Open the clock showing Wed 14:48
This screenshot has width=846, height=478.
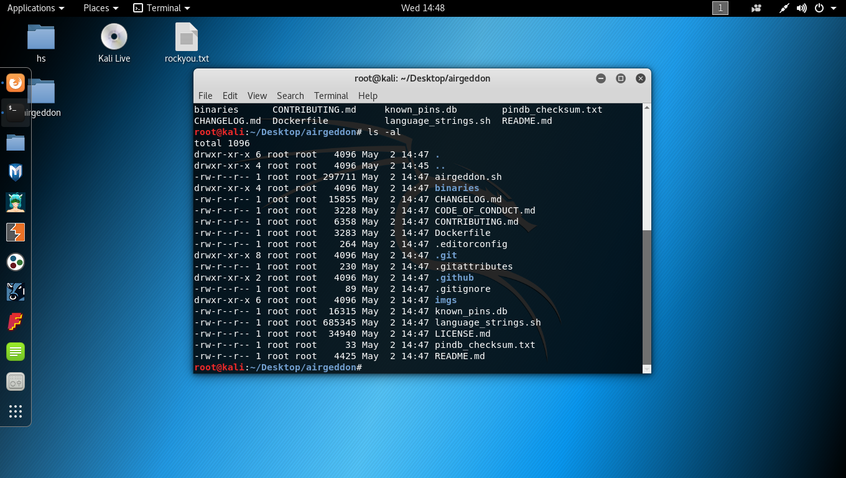423,8
